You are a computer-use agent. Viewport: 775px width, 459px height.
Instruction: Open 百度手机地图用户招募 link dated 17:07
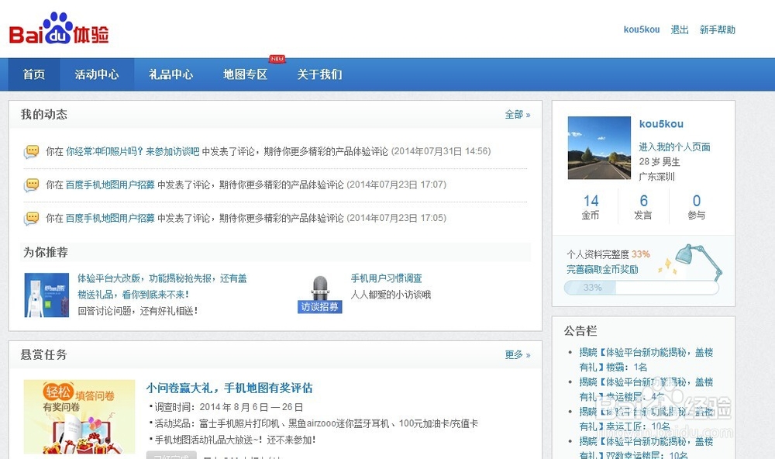pyautogui.click(x=110, y=185)
